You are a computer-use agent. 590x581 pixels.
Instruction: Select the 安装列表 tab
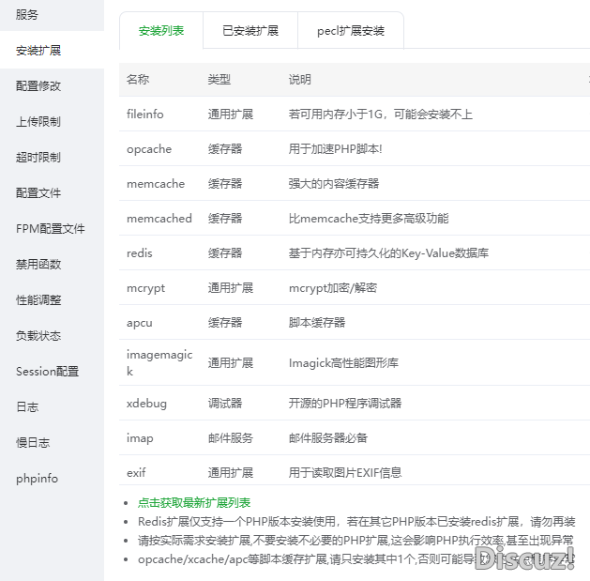(x=161, y=31)
